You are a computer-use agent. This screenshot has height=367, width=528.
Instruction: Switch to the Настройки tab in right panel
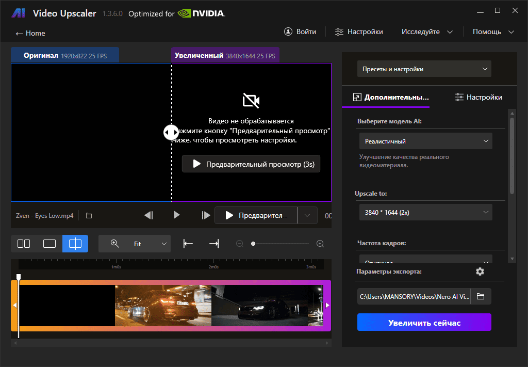[478, 97]
